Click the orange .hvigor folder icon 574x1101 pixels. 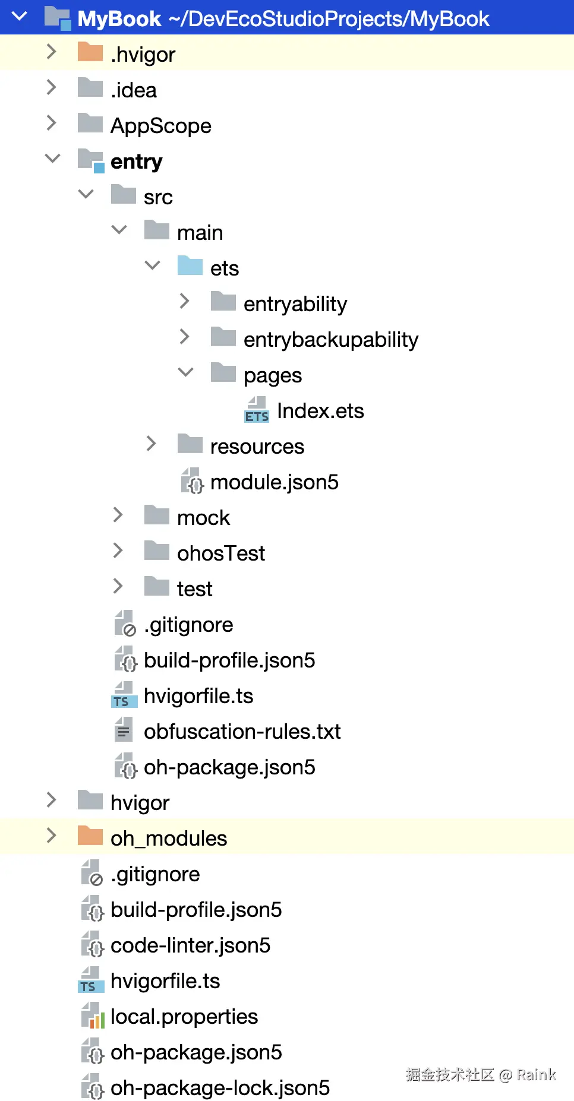[x=90, y=53]
